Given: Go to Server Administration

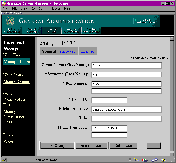Looking at the screenshot, I should point(146,21).
